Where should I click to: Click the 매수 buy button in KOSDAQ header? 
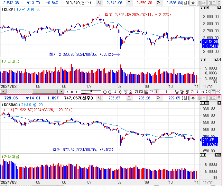tap(202, 98)
